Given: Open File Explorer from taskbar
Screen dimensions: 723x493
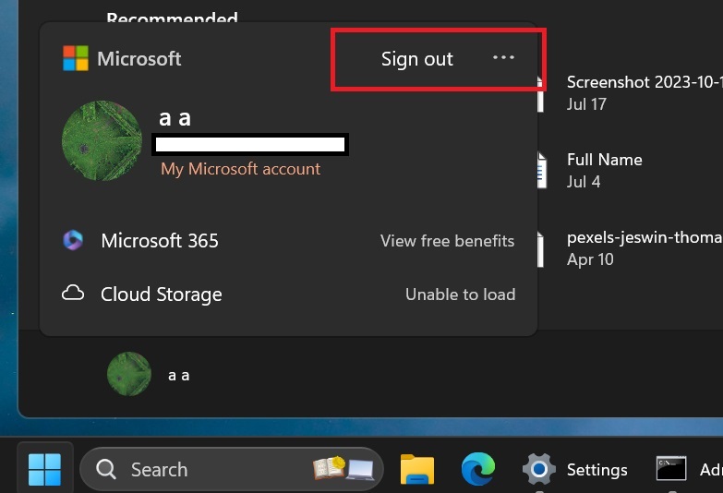Looking at the screenshot, I should [417, 470].
